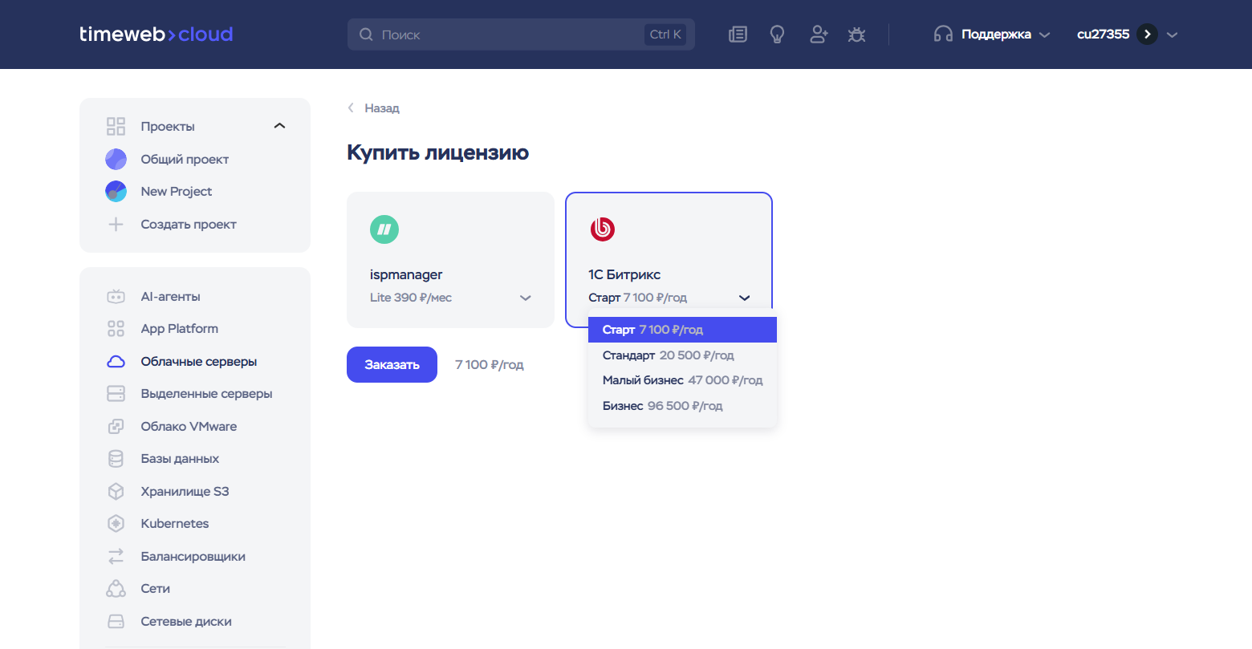This screenshot has width=1252, height=649.
Task: Expand the ispmanager Lite plan dropdown
Action: pos(526,298)
